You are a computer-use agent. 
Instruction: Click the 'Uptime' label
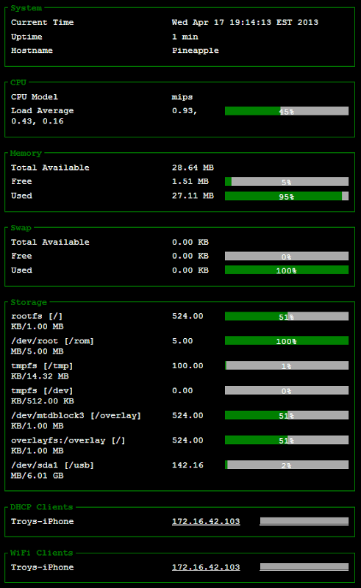click(x=26, y=37)
